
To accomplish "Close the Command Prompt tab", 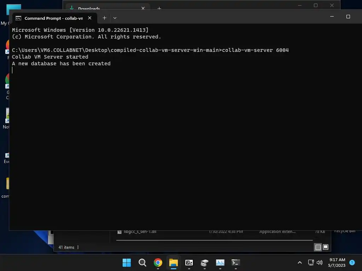I will pos(89,18).
